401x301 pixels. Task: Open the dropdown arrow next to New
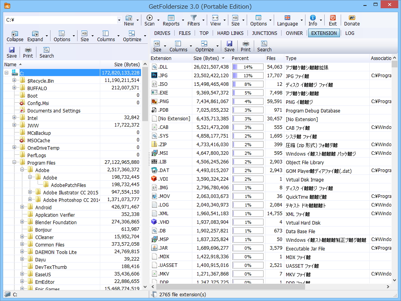coord(137,20)
